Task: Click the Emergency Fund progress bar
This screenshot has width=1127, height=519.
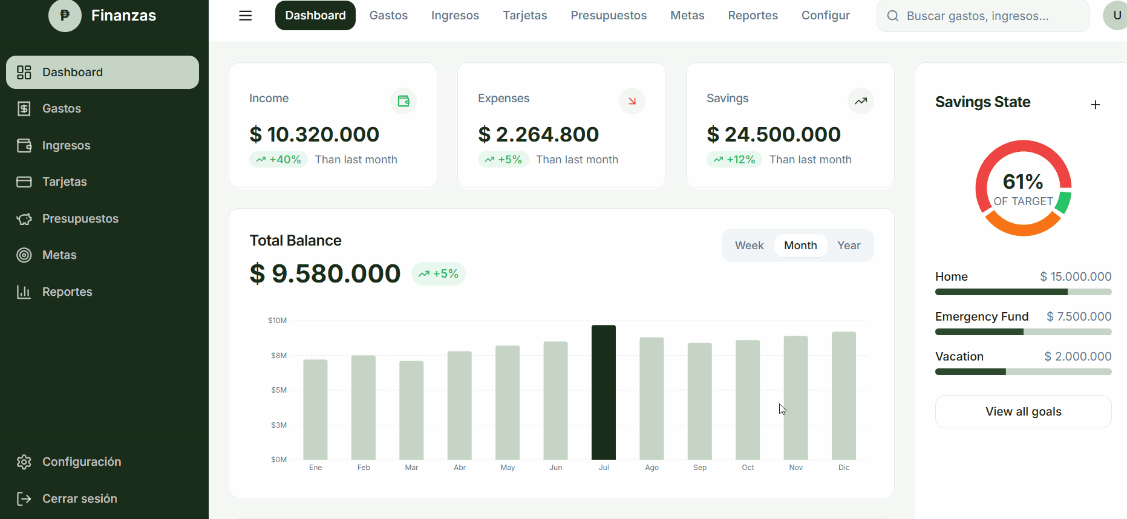Action: tap(1023, 332)
